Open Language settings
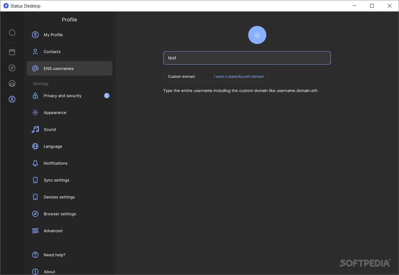399x275 pixels. (x=70, y=146)
